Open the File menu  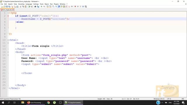tap(2, 4)
